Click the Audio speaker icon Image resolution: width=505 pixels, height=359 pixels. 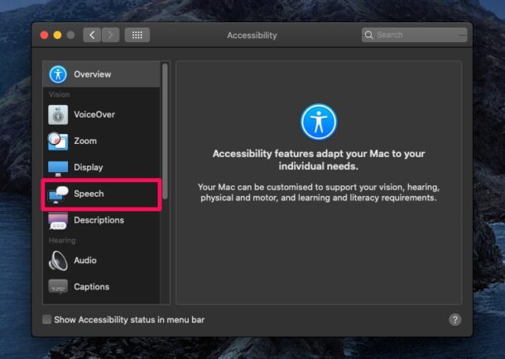tap(58, 261)
